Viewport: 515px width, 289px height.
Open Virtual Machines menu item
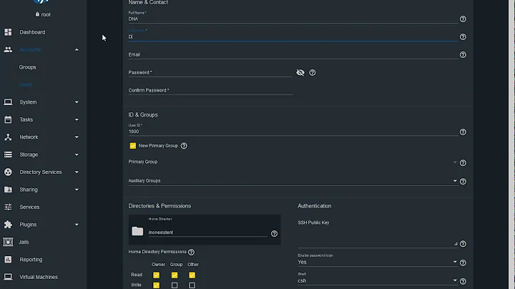[39, 277]
